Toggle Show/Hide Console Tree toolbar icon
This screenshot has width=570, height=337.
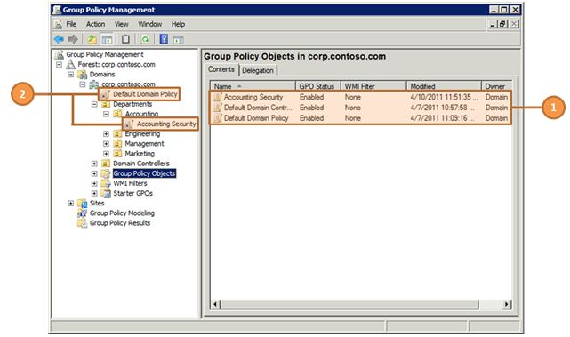pos(107,39)
